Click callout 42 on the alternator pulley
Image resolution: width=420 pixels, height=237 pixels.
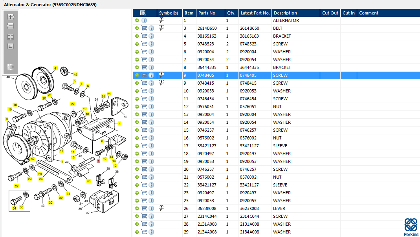coord(33,159)
